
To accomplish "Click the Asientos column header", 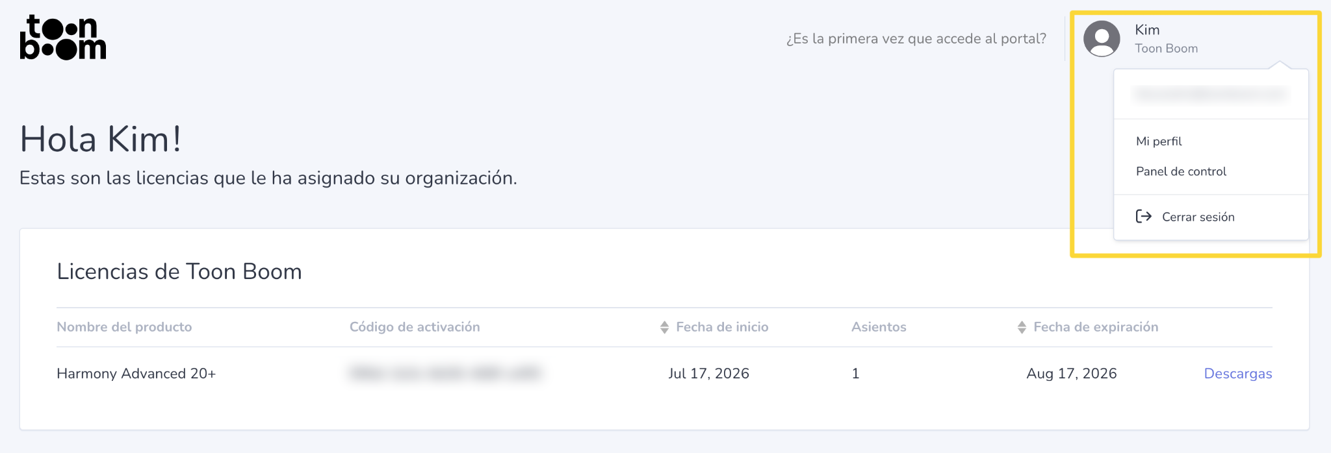I will click(x=879, y=327).
